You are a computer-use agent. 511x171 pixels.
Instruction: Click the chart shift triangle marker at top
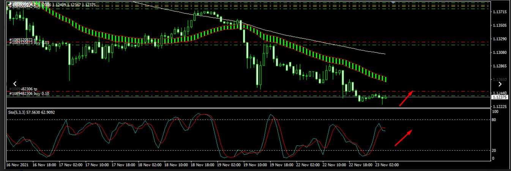pyautogui.click(x=393, y=2)
